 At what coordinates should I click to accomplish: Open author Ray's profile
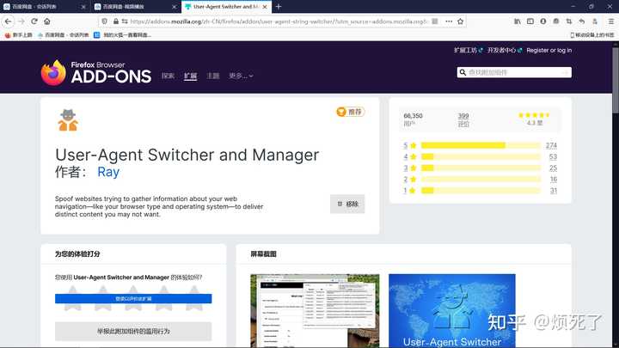pyautogui.click(x=108, y=172)
